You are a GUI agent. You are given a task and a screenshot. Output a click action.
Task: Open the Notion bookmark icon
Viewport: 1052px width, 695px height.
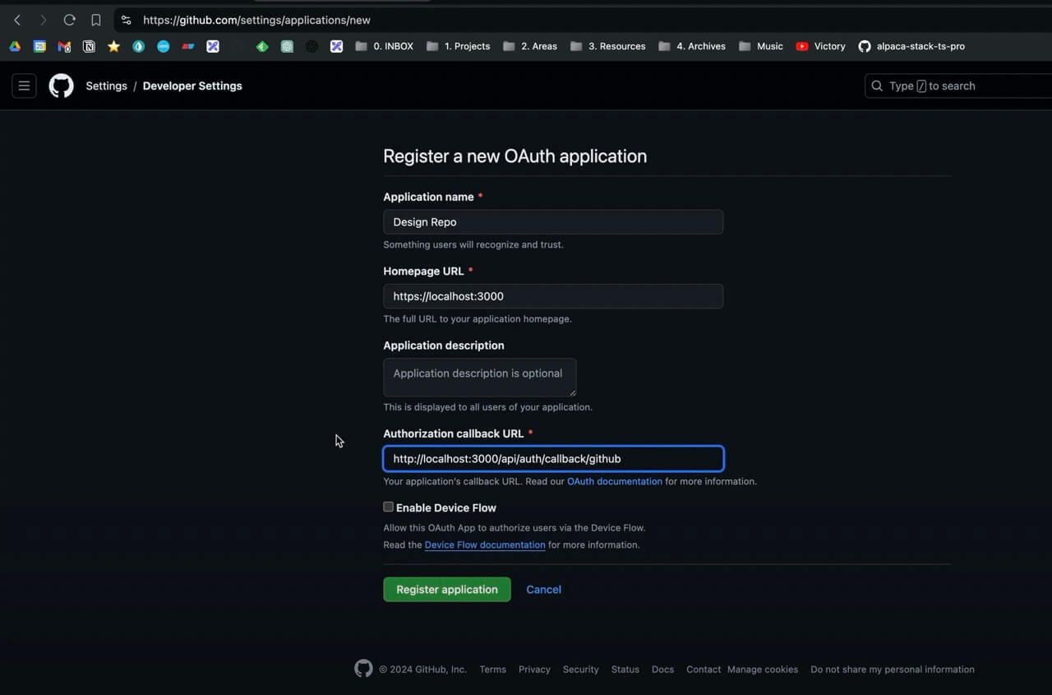coord(89,46)
